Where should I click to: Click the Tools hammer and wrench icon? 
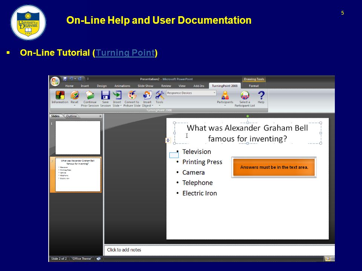click(x=160, y=95)
